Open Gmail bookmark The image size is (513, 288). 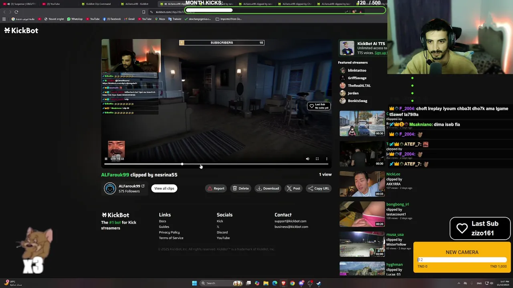[x=129, y=19]
